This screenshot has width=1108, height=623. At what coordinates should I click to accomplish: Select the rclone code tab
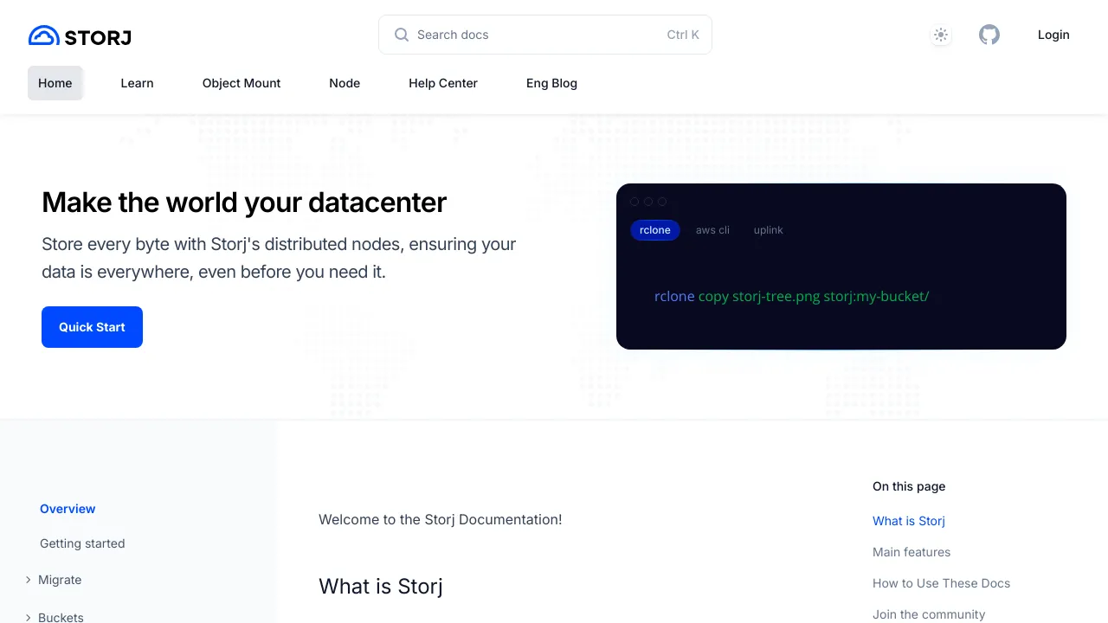pyautogui.click(x=655, y=230)
